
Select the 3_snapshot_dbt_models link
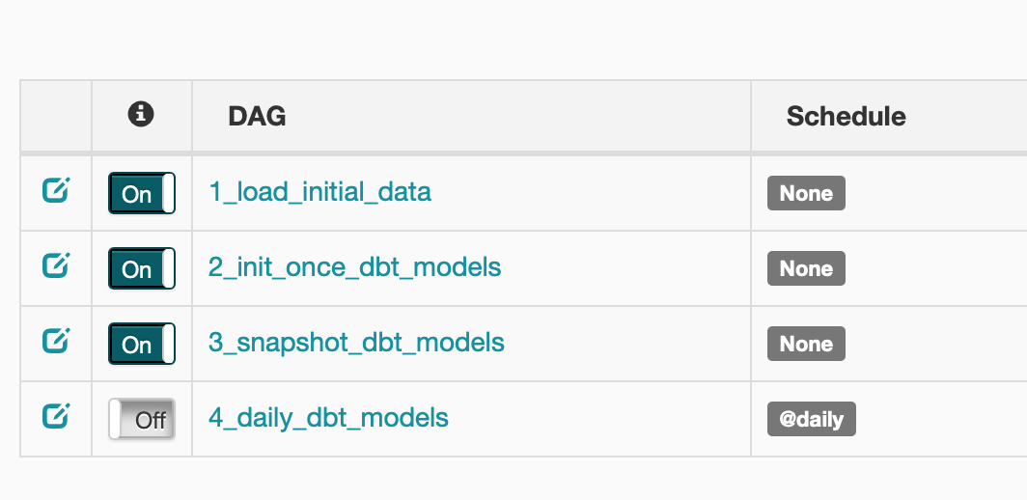tap(356, 343)
